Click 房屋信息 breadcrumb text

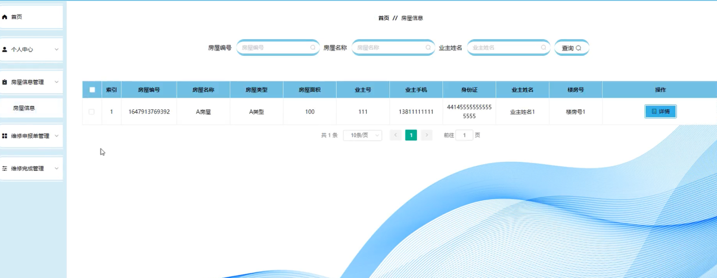412,18
